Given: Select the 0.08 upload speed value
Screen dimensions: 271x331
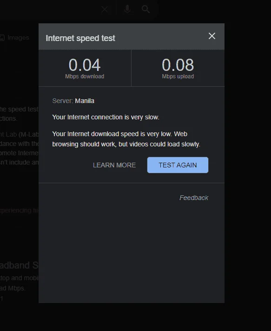Looking at the screenshot, I should tap(178, 65).
